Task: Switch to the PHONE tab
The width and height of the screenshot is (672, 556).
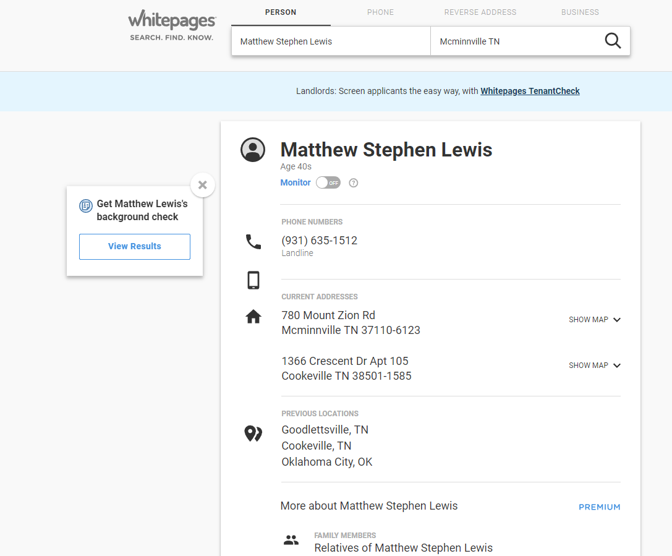Action: point(380,12)
